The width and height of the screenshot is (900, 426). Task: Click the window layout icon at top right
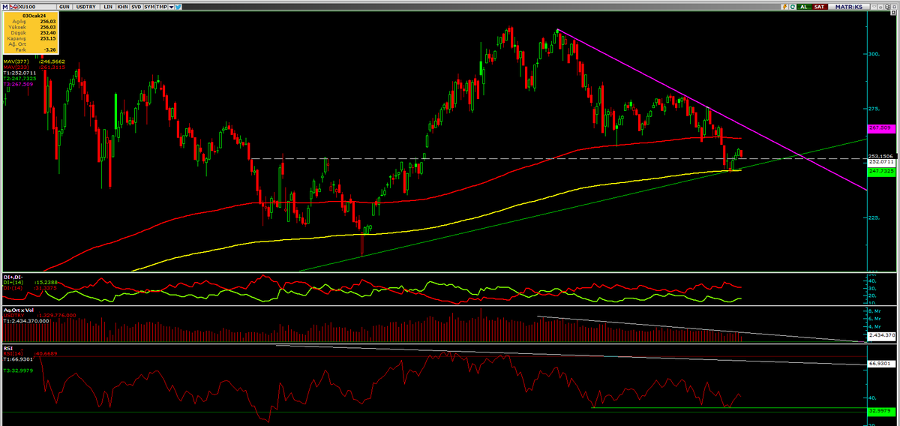[887, 7]
